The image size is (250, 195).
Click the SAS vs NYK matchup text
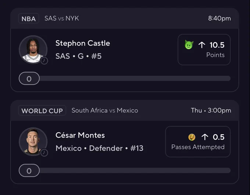pyautogui.click(x=62, y=18)
